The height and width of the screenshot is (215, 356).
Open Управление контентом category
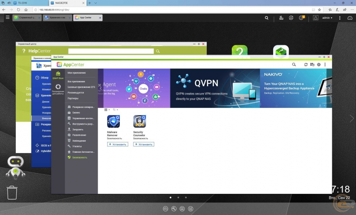pyautogui.click(x=81, y=118)
